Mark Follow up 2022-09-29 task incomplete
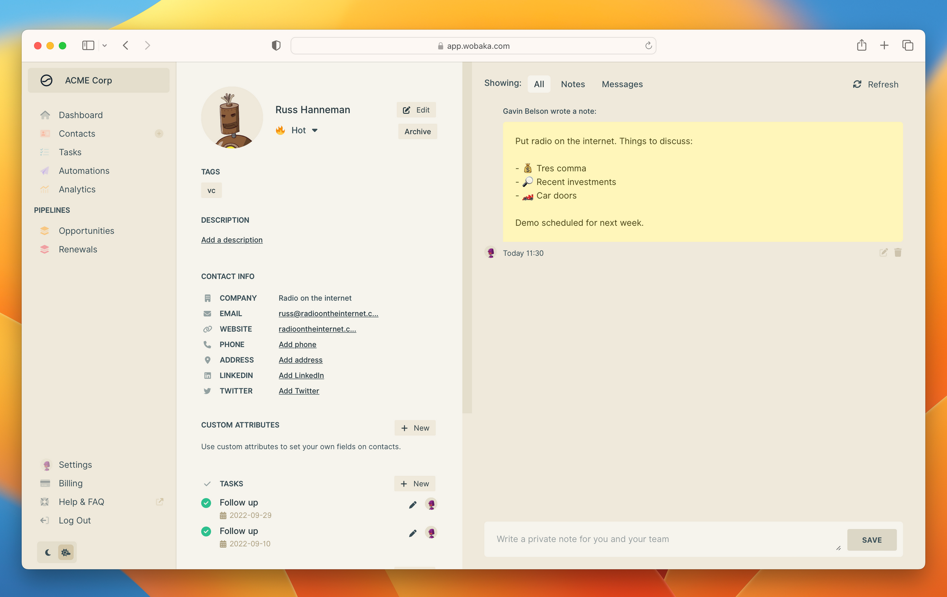947x597 pixels. (206, 503)
